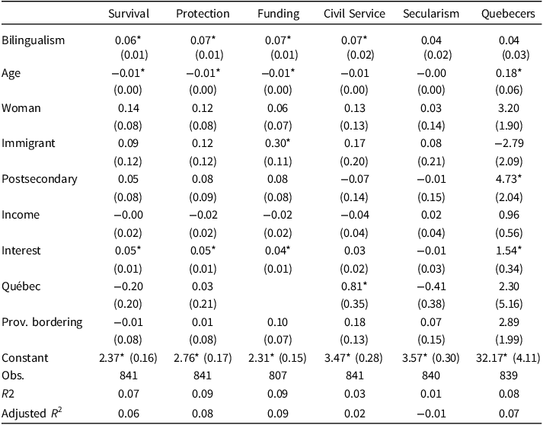Image resolution: width=543 pixels, height=425 pixels.
Task: Click the Survival column header
Action: point(128,14)
